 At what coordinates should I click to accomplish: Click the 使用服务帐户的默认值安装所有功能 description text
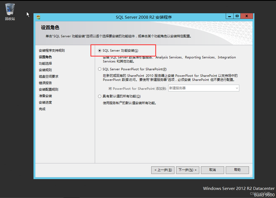click(x=130, y=103)
